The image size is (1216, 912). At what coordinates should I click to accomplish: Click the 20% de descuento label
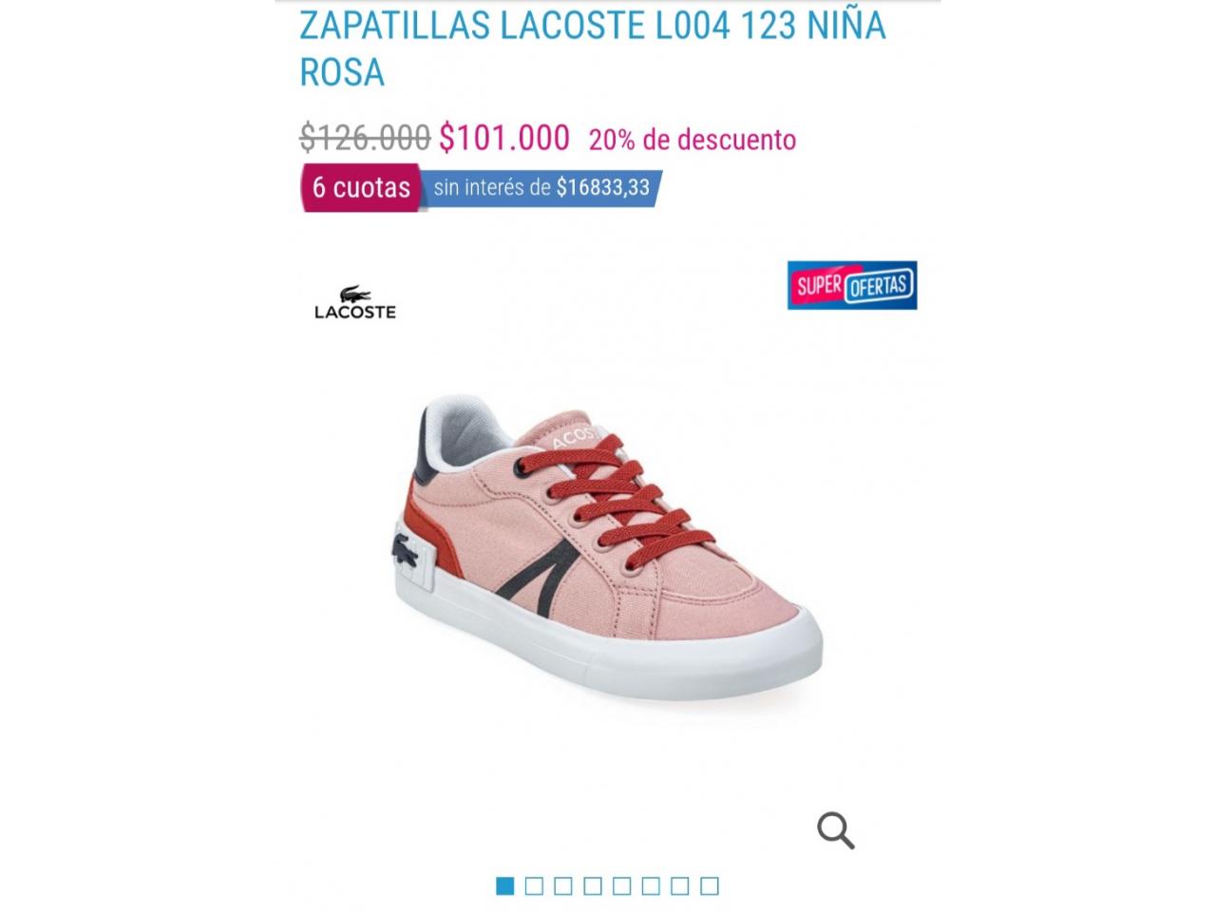coord(693,140)
